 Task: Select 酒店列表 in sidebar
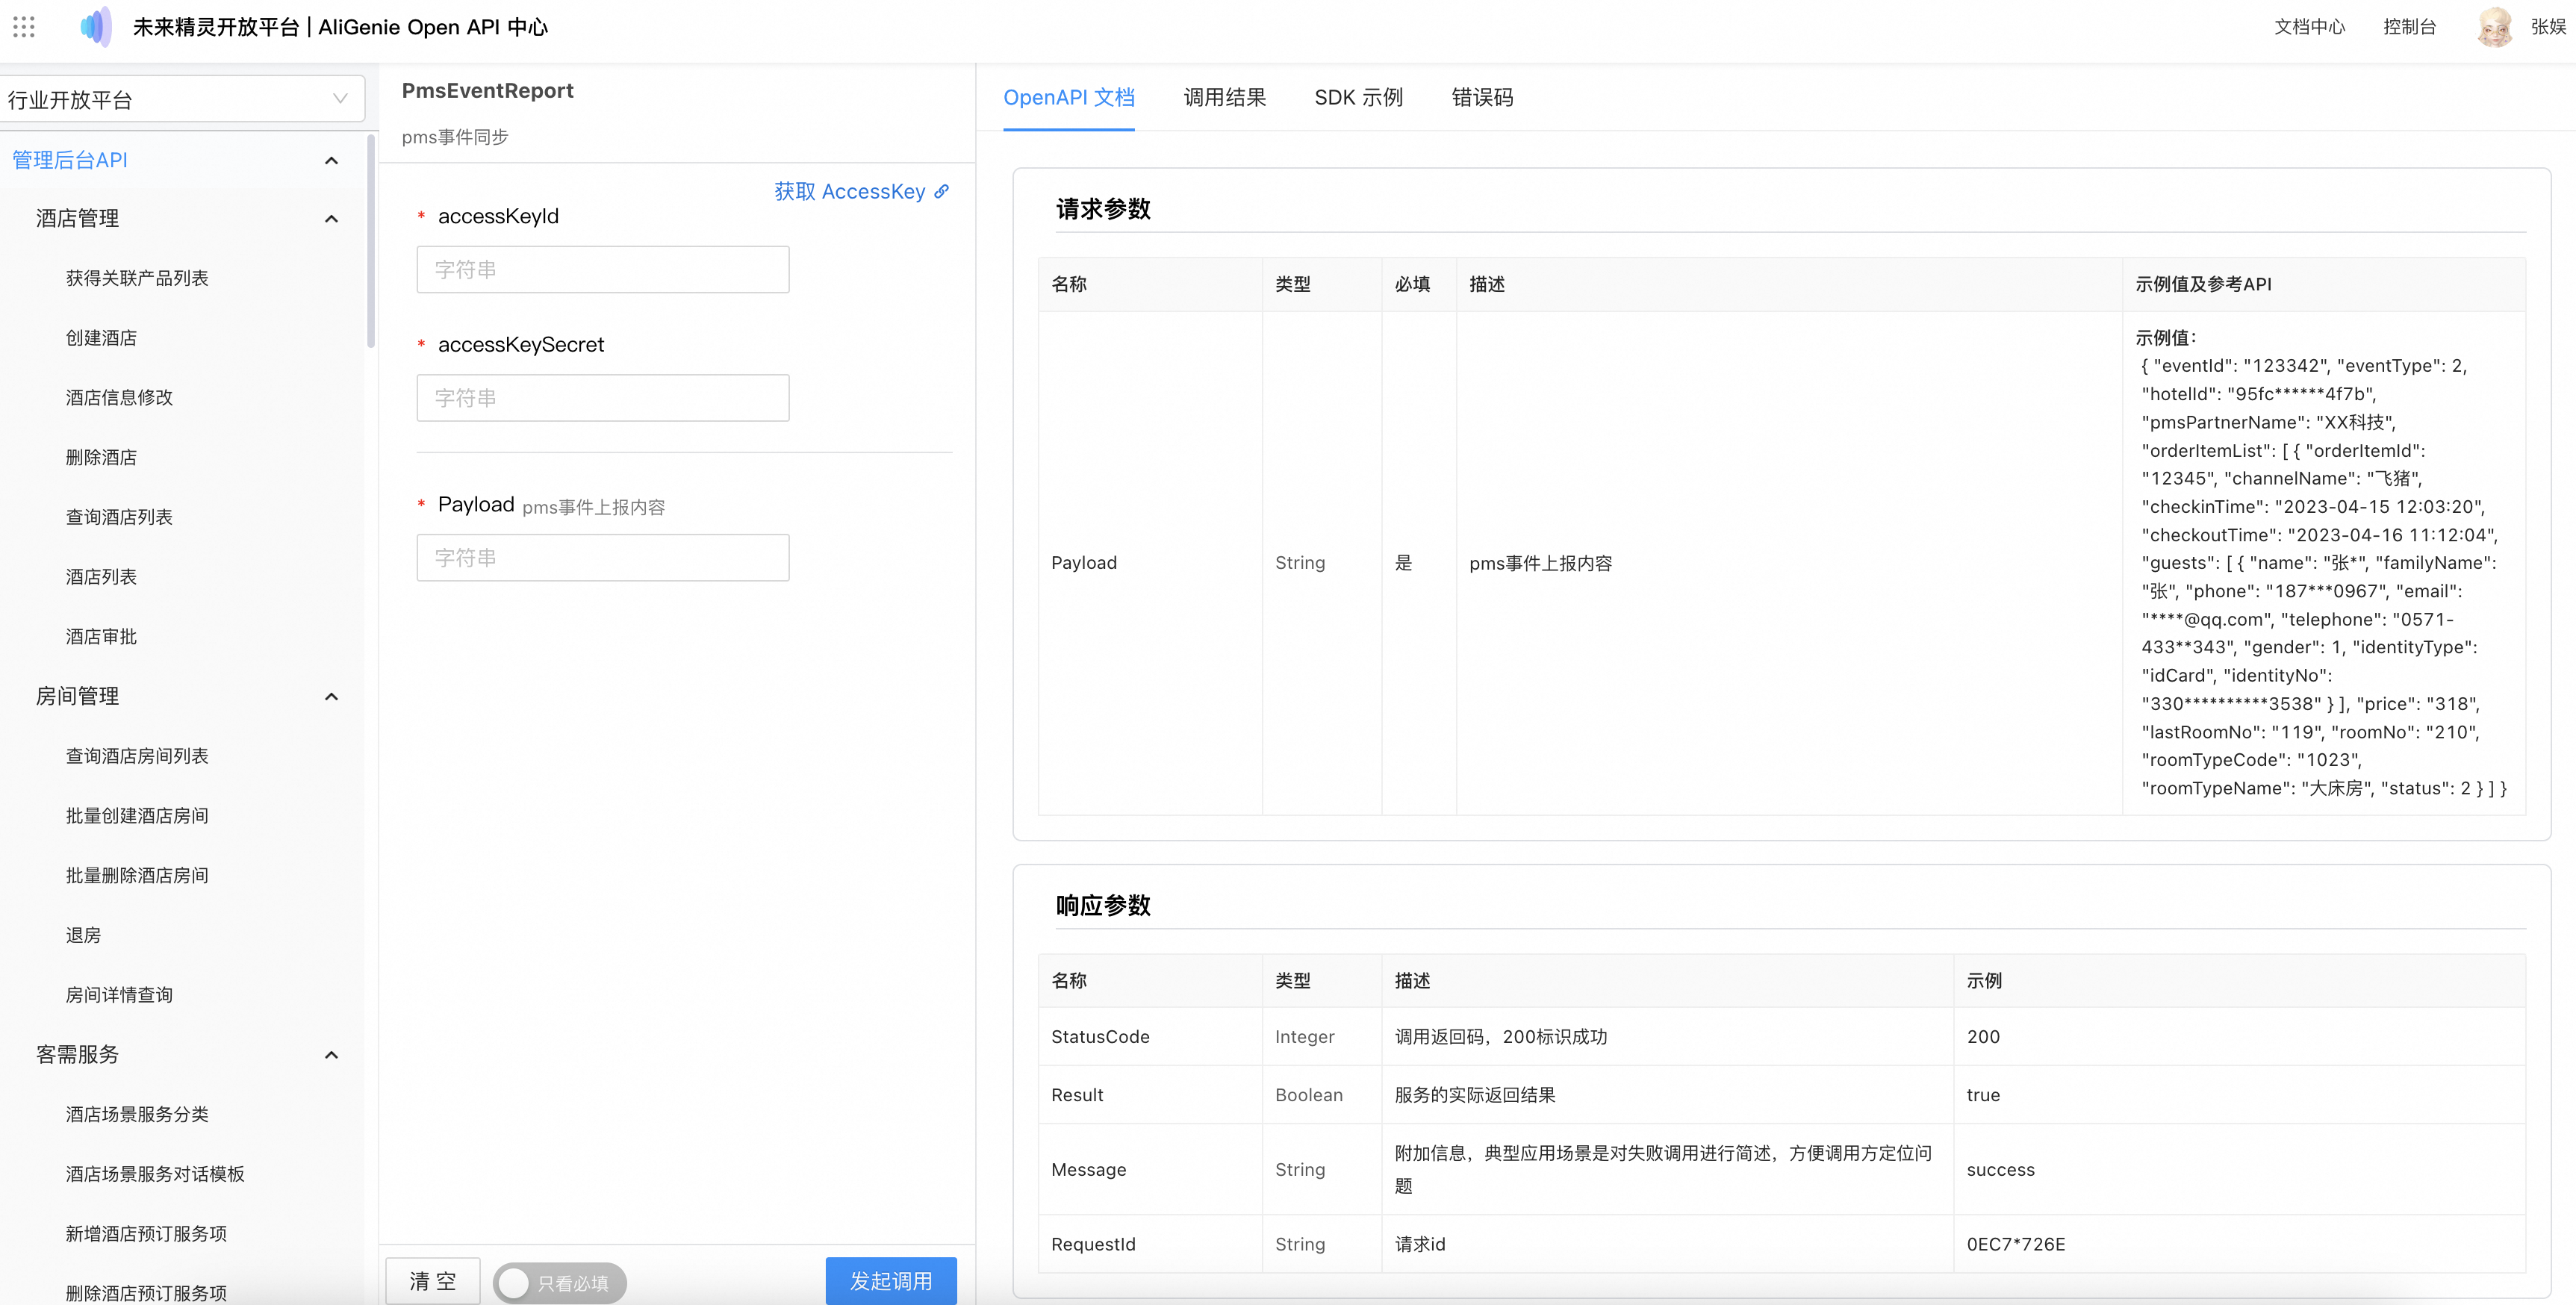[x=101, y=577]
